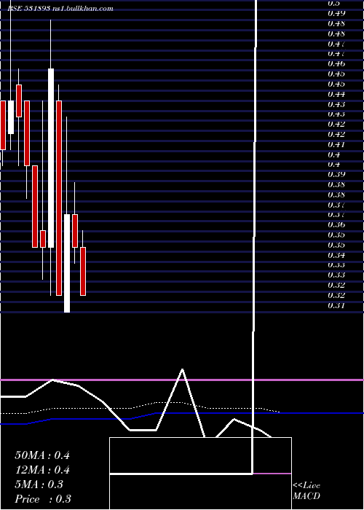364x510 pixels.
Task: Click the BSE ns1.bullkhan.com header text
Action: (x=60, y=9)
